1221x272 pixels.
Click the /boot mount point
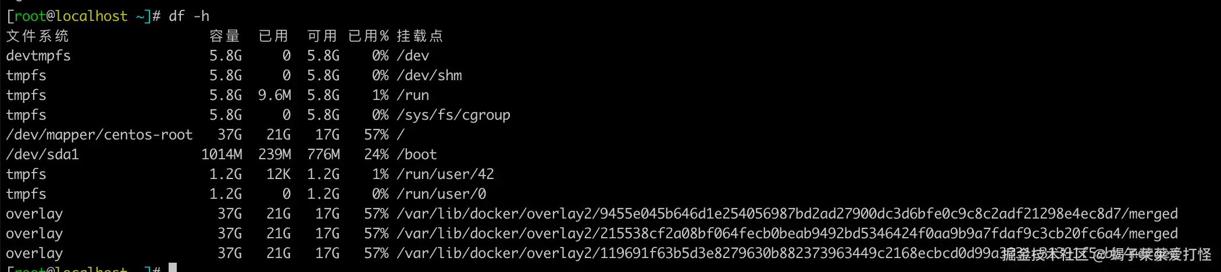[x=416, y=155]
